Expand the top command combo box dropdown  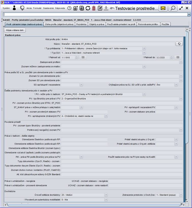click(x=189, y=14)
